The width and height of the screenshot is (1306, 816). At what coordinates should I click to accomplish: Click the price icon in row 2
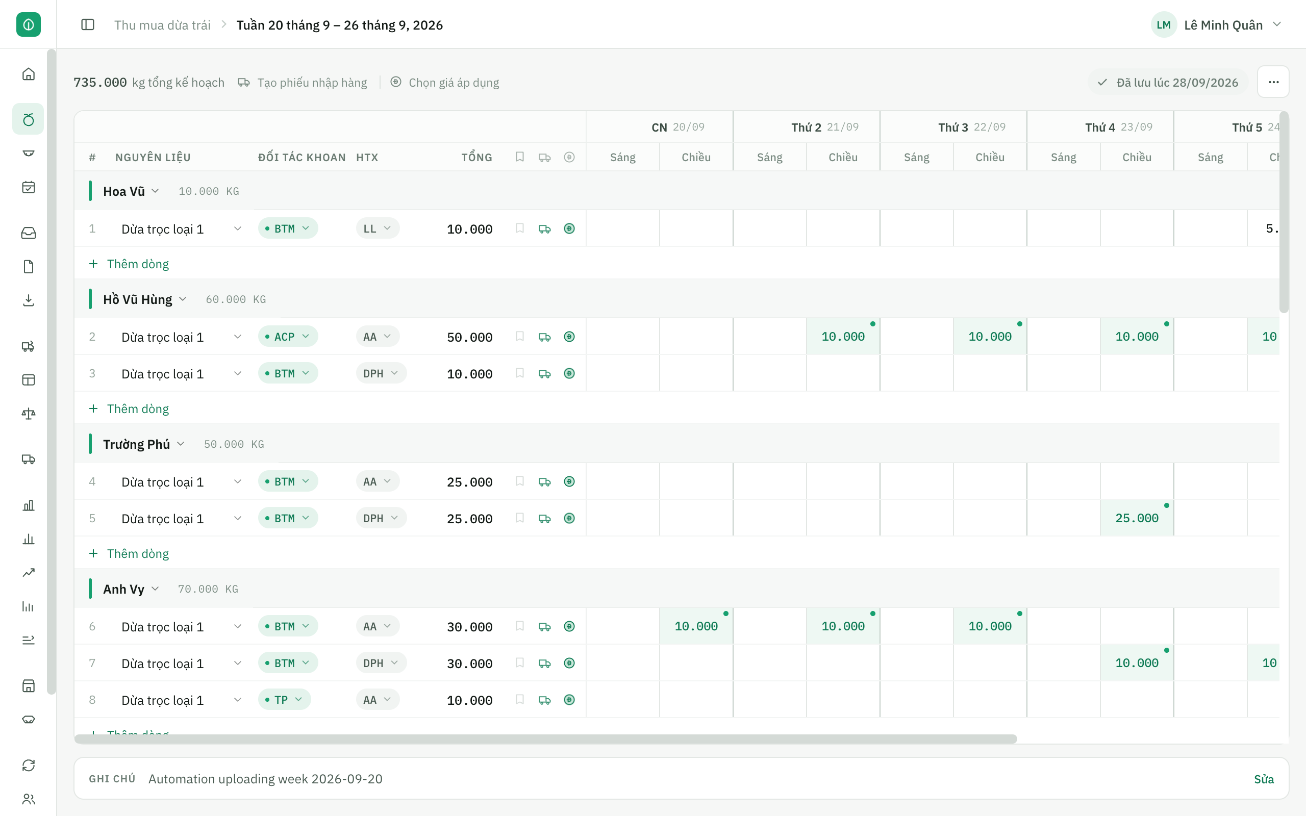pyautogui.click(x=569, y=337)
